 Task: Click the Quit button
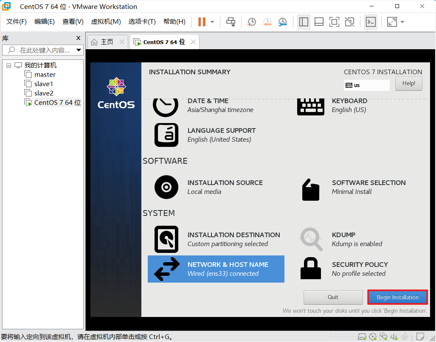333,297
